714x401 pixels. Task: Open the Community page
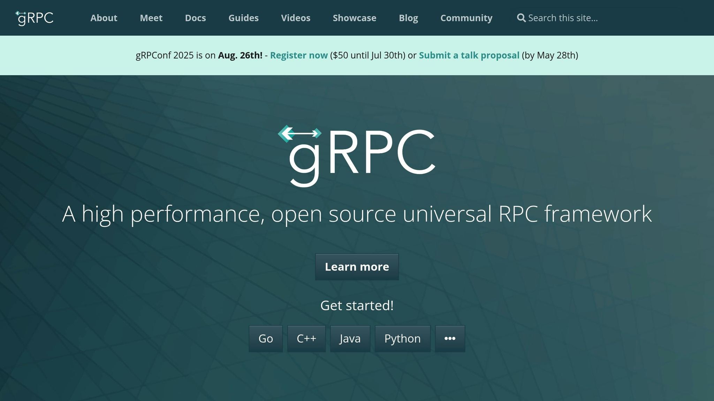coord(466,18)
